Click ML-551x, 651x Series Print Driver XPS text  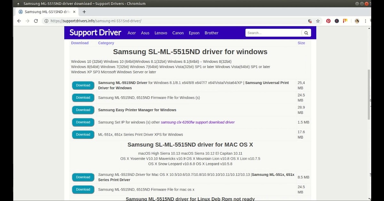[x=140, y=134]
